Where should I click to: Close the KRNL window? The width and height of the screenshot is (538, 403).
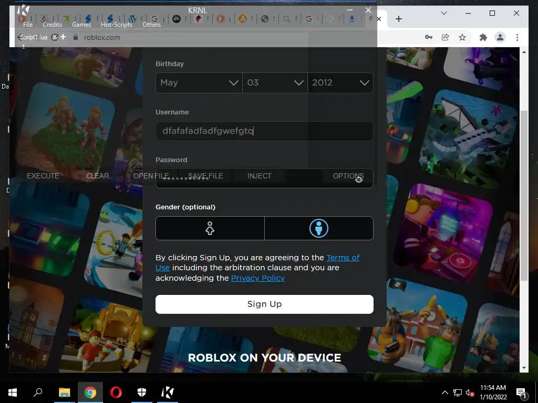coord(368,10)
